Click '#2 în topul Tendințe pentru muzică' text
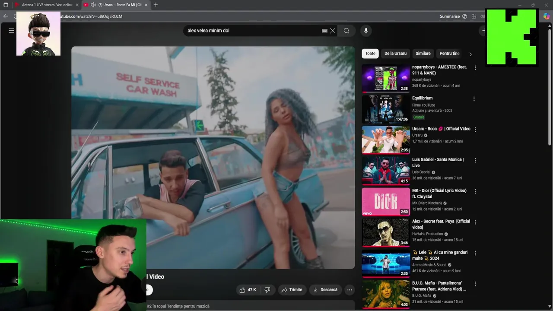553x311 pixels. [x=178, y=306]
